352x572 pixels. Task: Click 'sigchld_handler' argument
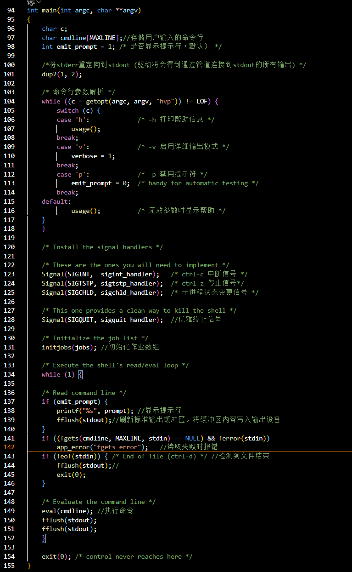(x=128, y=292)
